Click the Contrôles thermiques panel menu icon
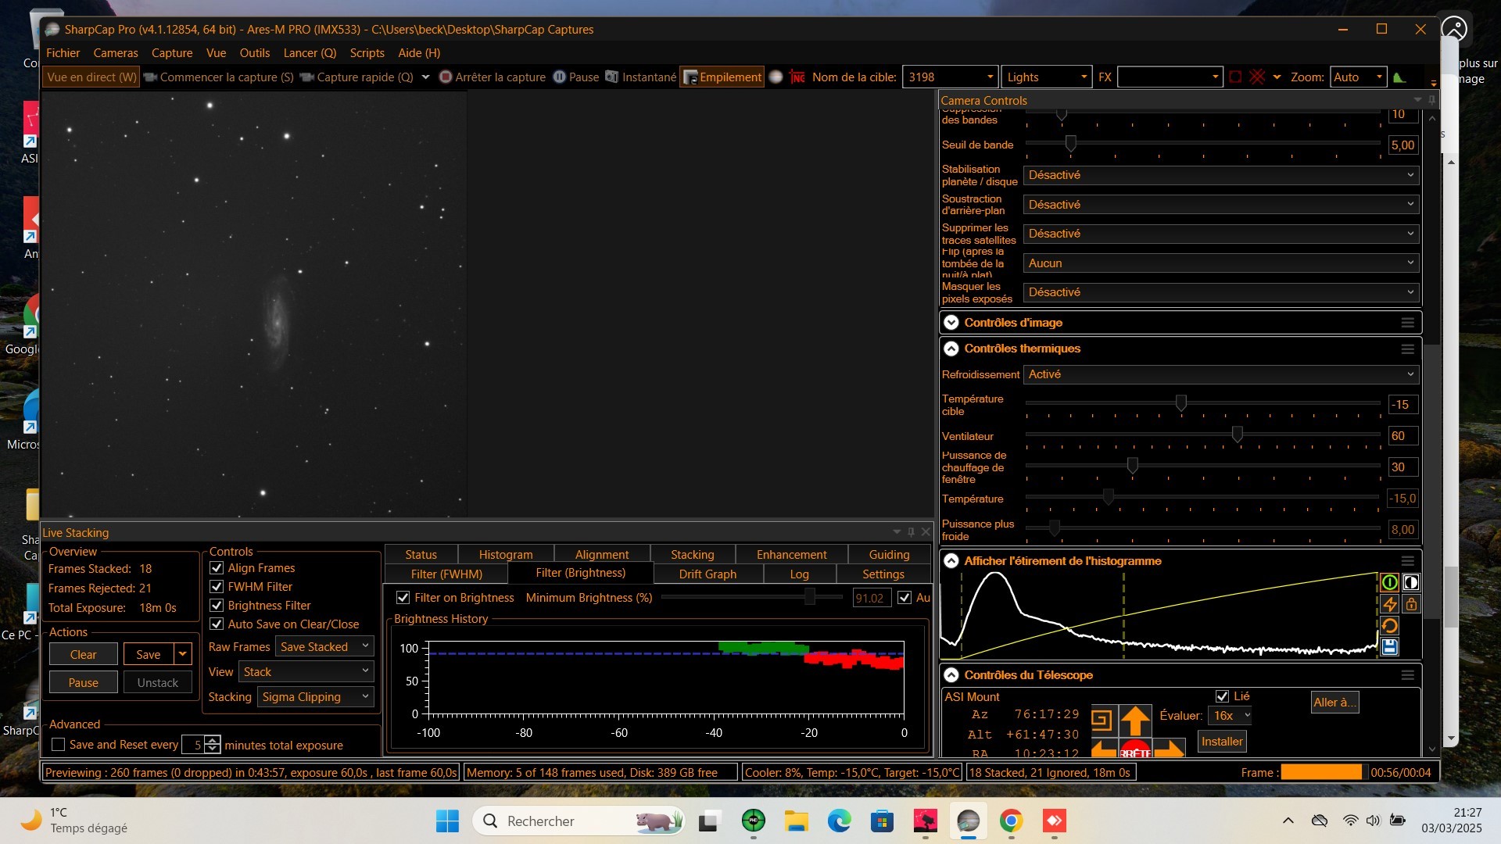Screen dimensions: 1501x844 coord(1407,349)
